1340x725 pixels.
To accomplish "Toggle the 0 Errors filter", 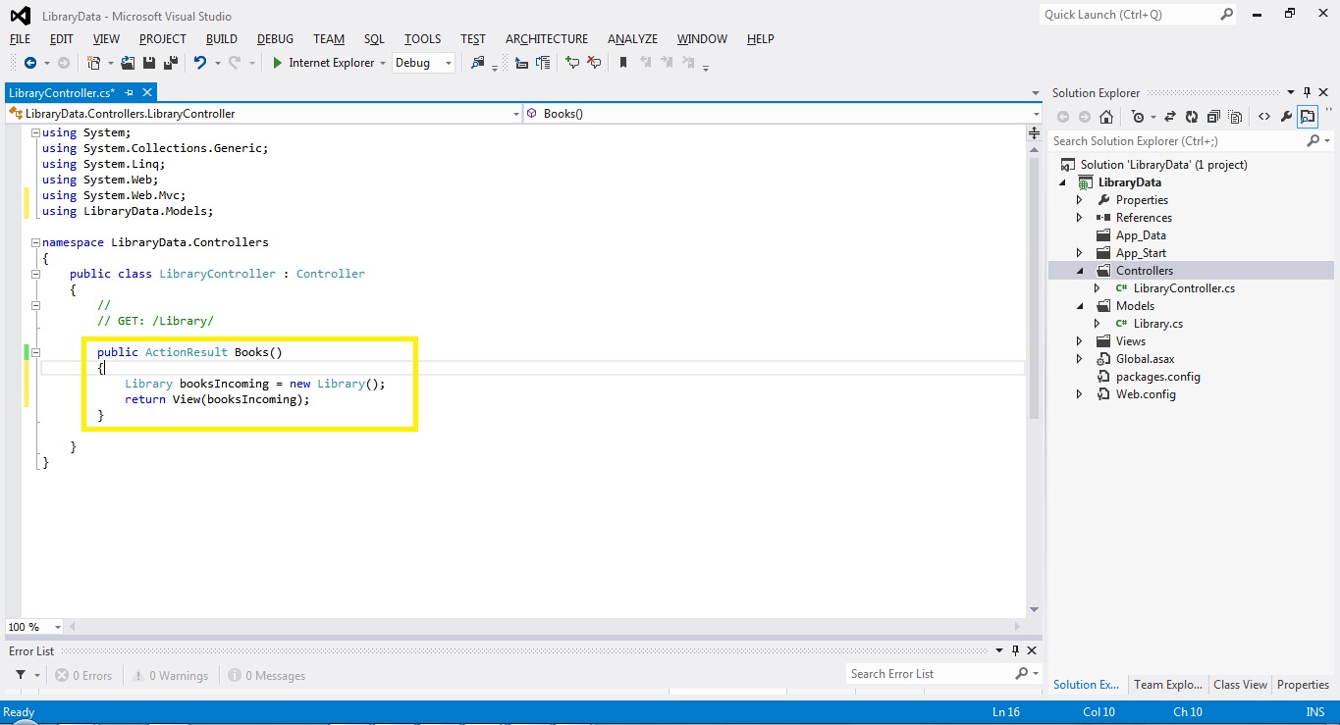I will coord(83,676).
